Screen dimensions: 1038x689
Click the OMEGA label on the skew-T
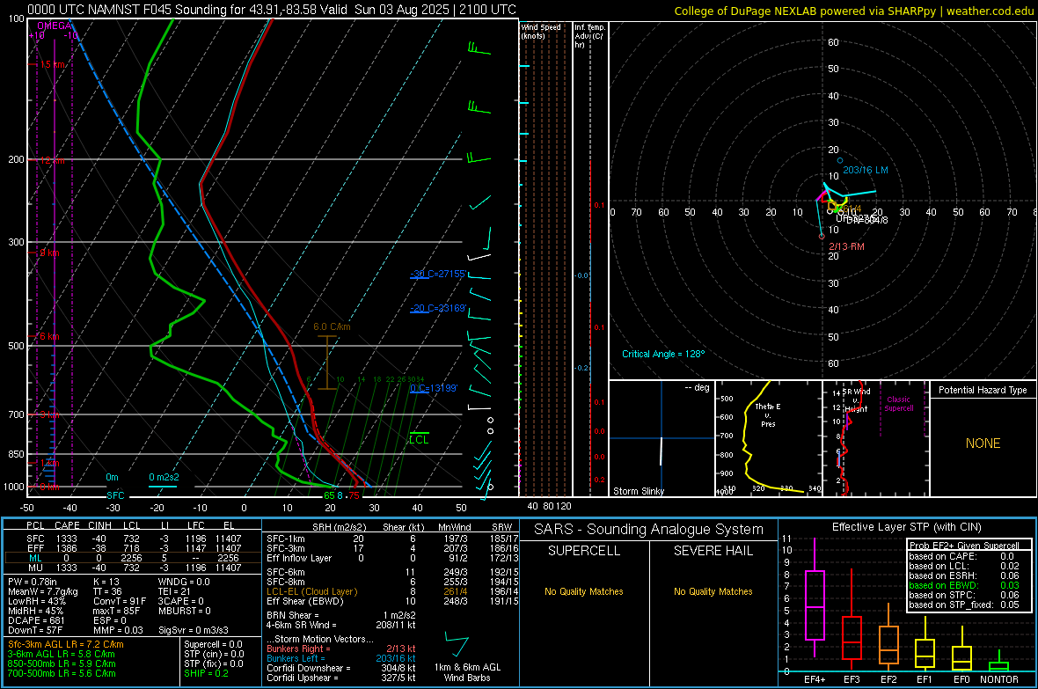point(55,26)
